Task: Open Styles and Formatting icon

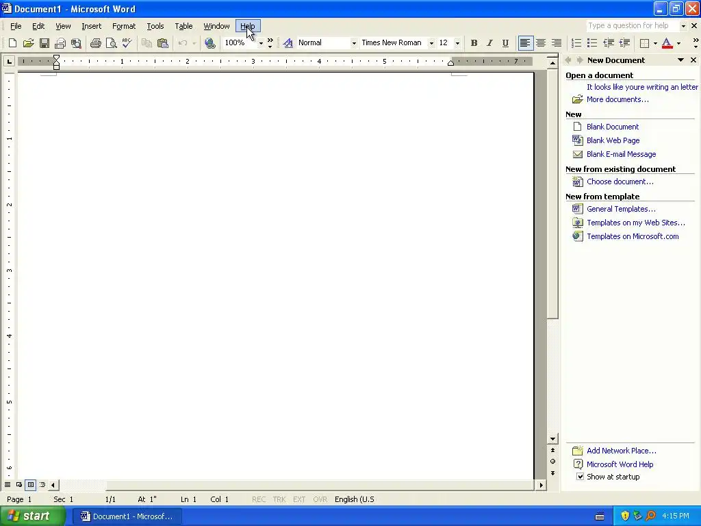Action: (288, 43)
